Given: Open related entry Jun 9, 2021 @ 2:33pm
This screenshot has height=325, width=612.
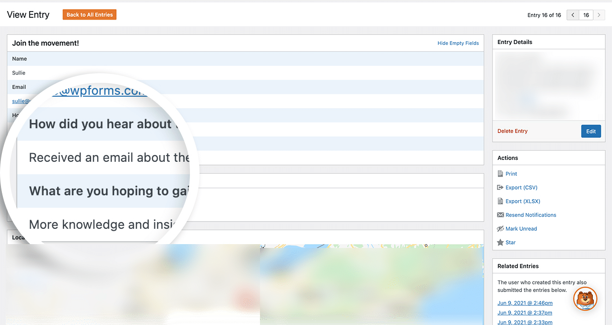Looking at the screenshot, I should (x=525, y=322).
